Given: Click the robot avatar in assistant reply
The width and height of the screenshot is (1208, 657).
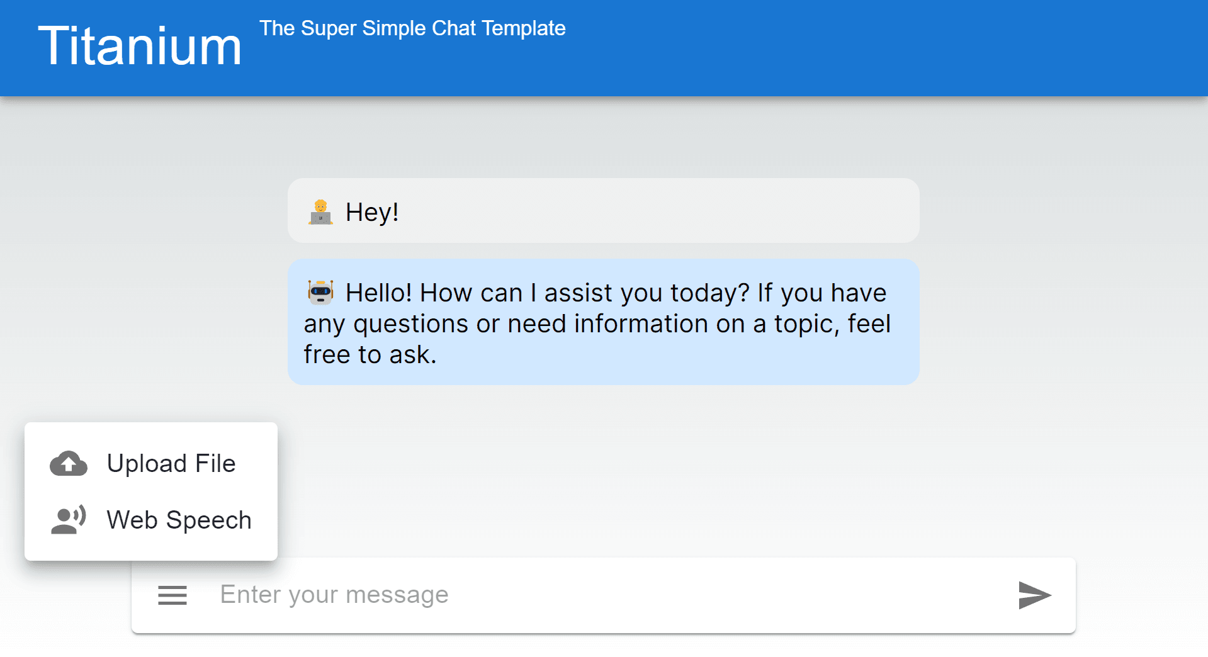Looking at the screenshot, I should point(320,293).
